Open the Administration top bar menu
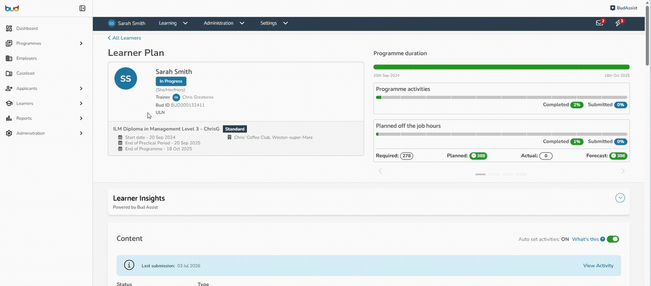 click(x=224, y=23)
